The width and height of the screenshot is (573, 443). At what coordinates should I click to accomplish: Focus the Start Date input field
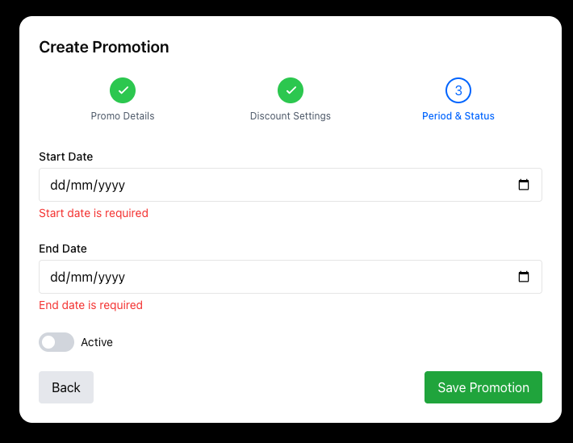274,185
